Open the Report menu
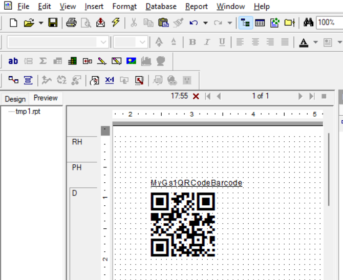 pyautogui.click(x=197, y=6)
